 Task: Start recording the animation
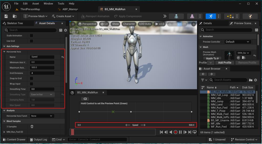pos(176,132)
